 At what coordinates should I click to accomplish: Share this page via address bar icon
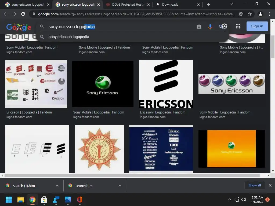coord(241,14)
